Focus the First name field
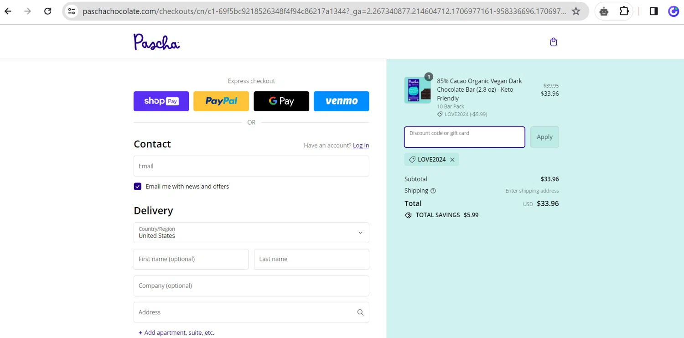 click(x=191, y=259)
